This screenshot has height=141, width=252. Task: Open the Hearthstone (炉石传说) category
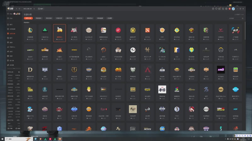click(177, 33)
